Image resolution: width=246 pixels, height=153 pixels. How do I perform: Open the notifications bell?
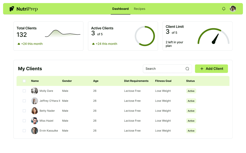coord(224,9)
